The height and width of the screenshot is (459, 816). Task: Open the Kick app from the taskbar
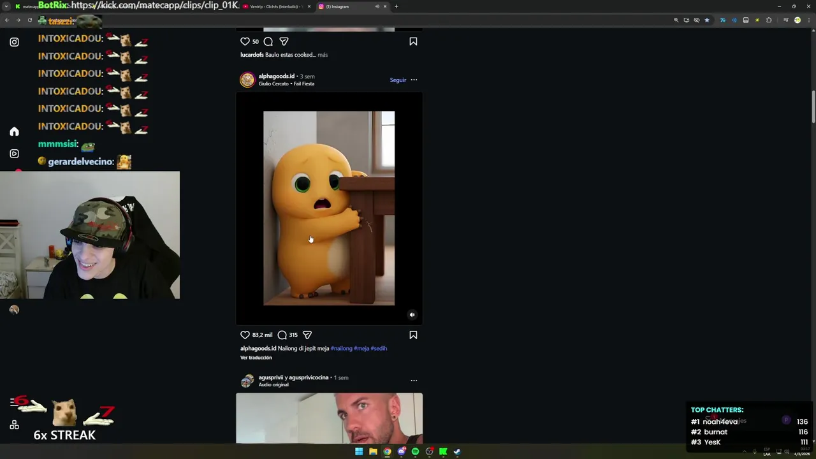(443, 451)
